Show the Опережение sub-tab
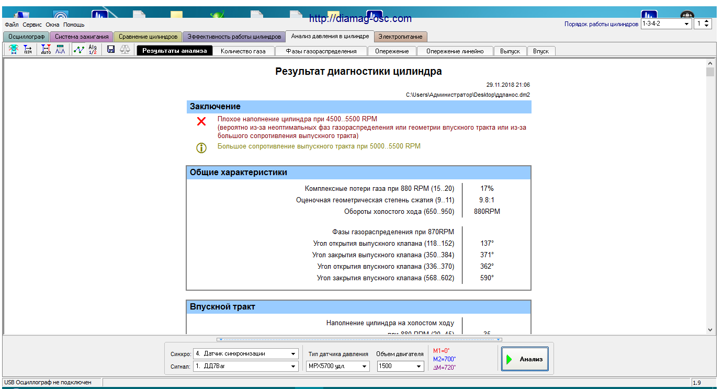Screen dimensions: 723x389 [392, 51]
